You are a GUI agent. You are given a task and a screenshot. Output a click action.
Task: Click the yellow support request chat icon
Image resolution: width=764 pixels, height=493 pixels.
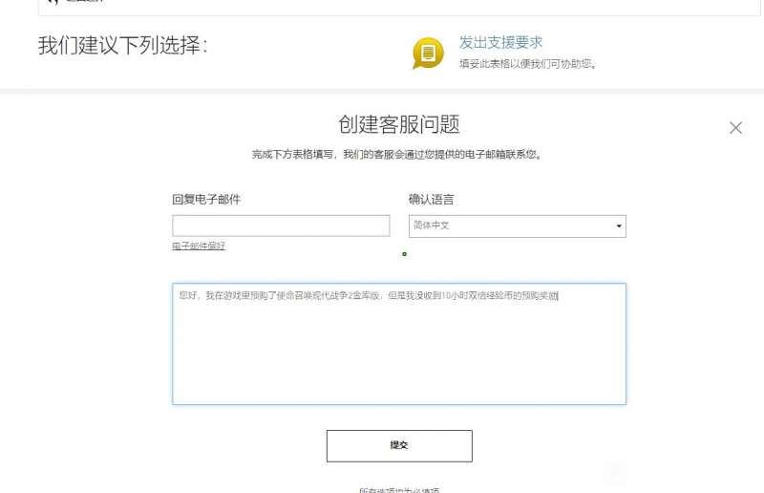428,53
